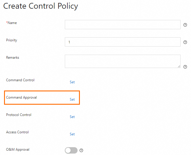Click the O&M Approval help icon
Image resolution: width=191 pixels, height=155 pixels.
(81, 150)
